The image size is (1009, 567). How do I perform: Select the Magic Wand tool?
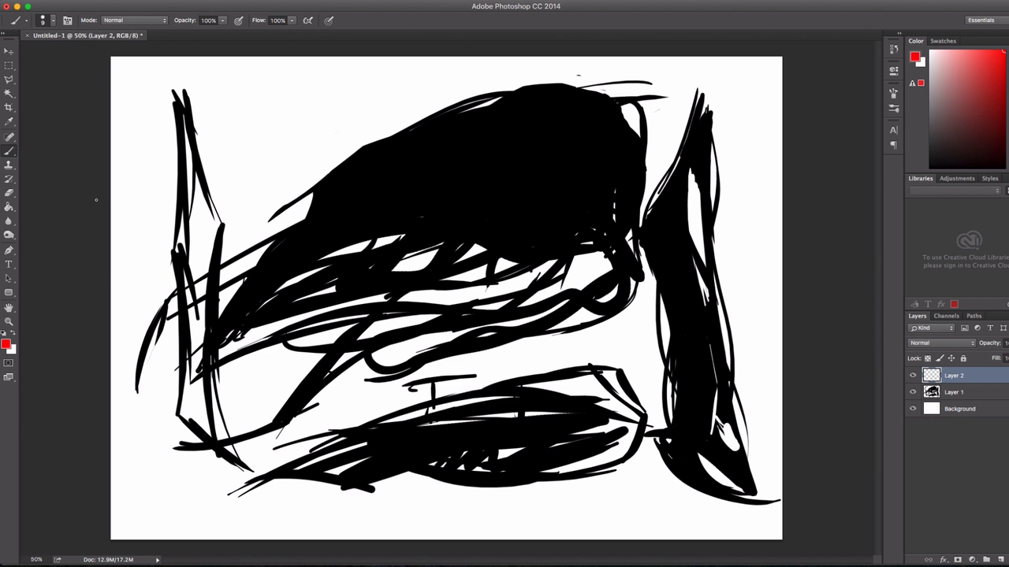pyautogui.click(x=9, y=94)
